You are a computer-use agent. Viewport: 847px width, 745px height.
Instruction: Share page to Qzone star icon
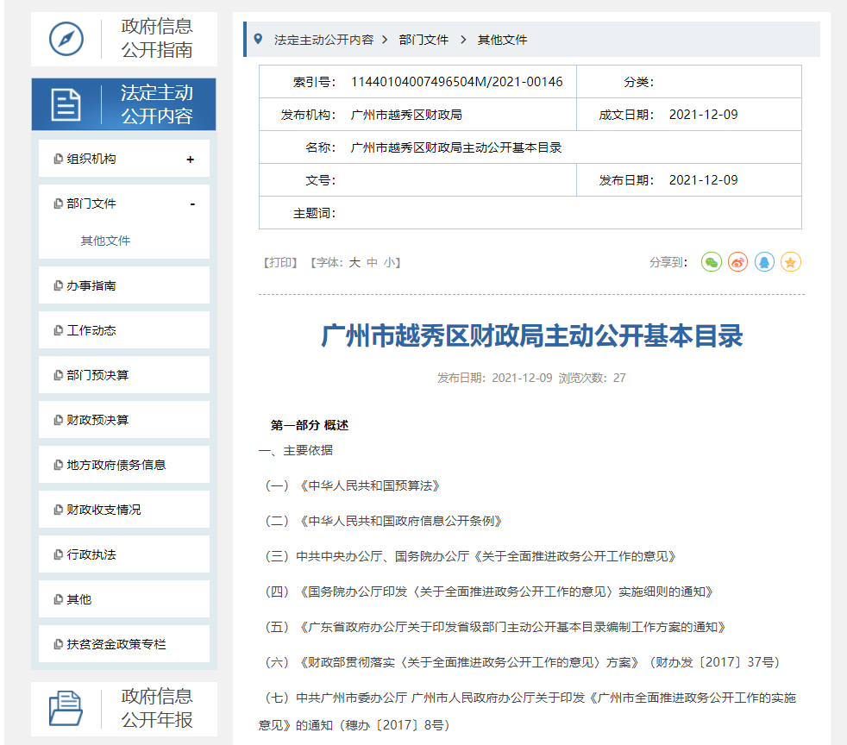coord(791,262)
